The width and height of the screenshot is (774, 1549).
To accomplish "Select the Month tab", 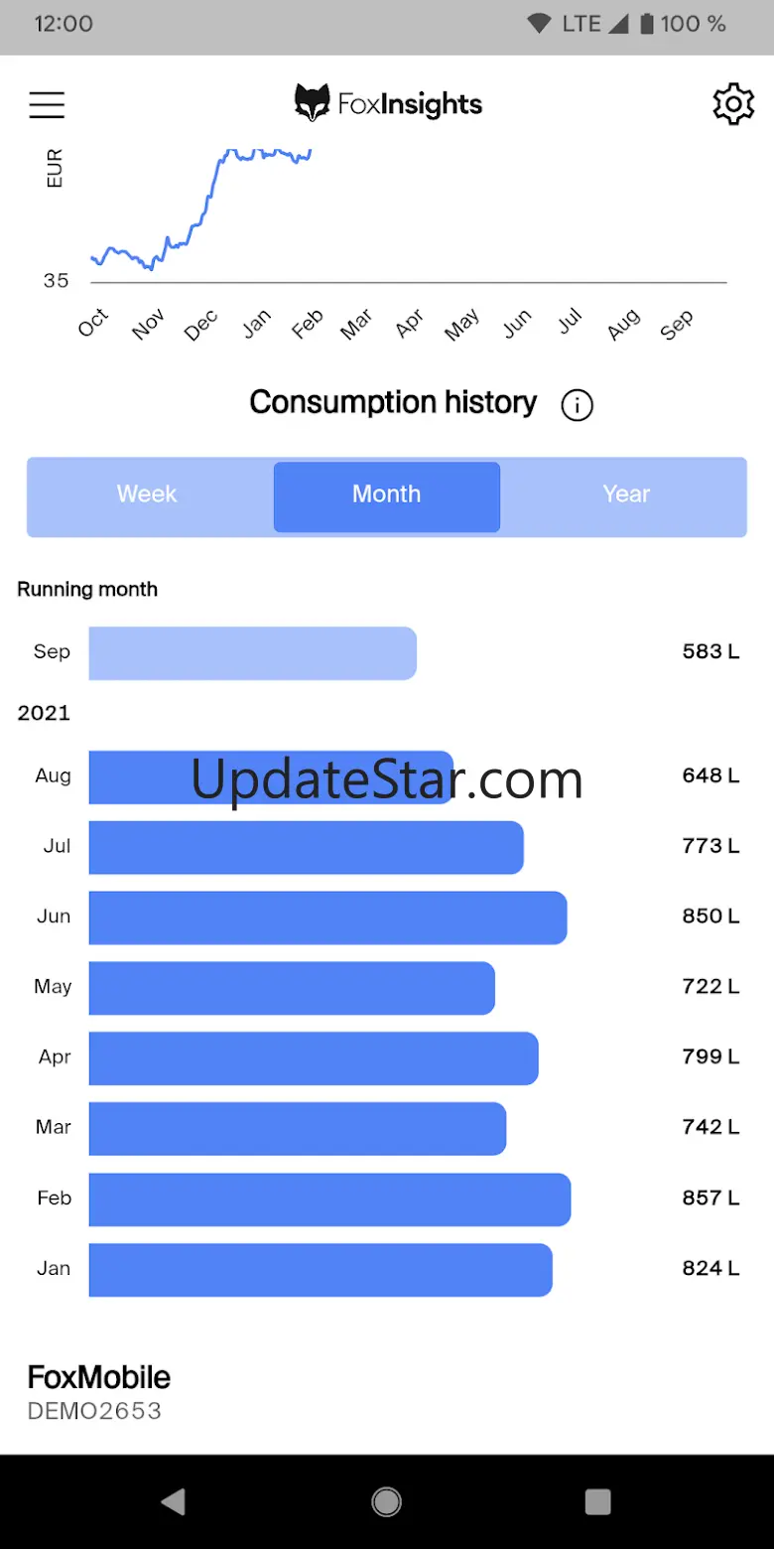I will [387, 494].
